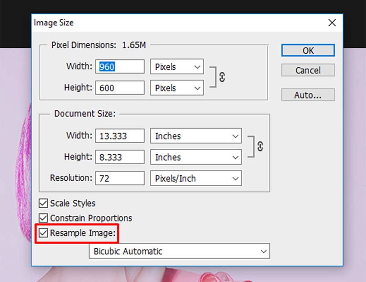Click the Cancel button

pyautogui.click(x=308, y=70)
